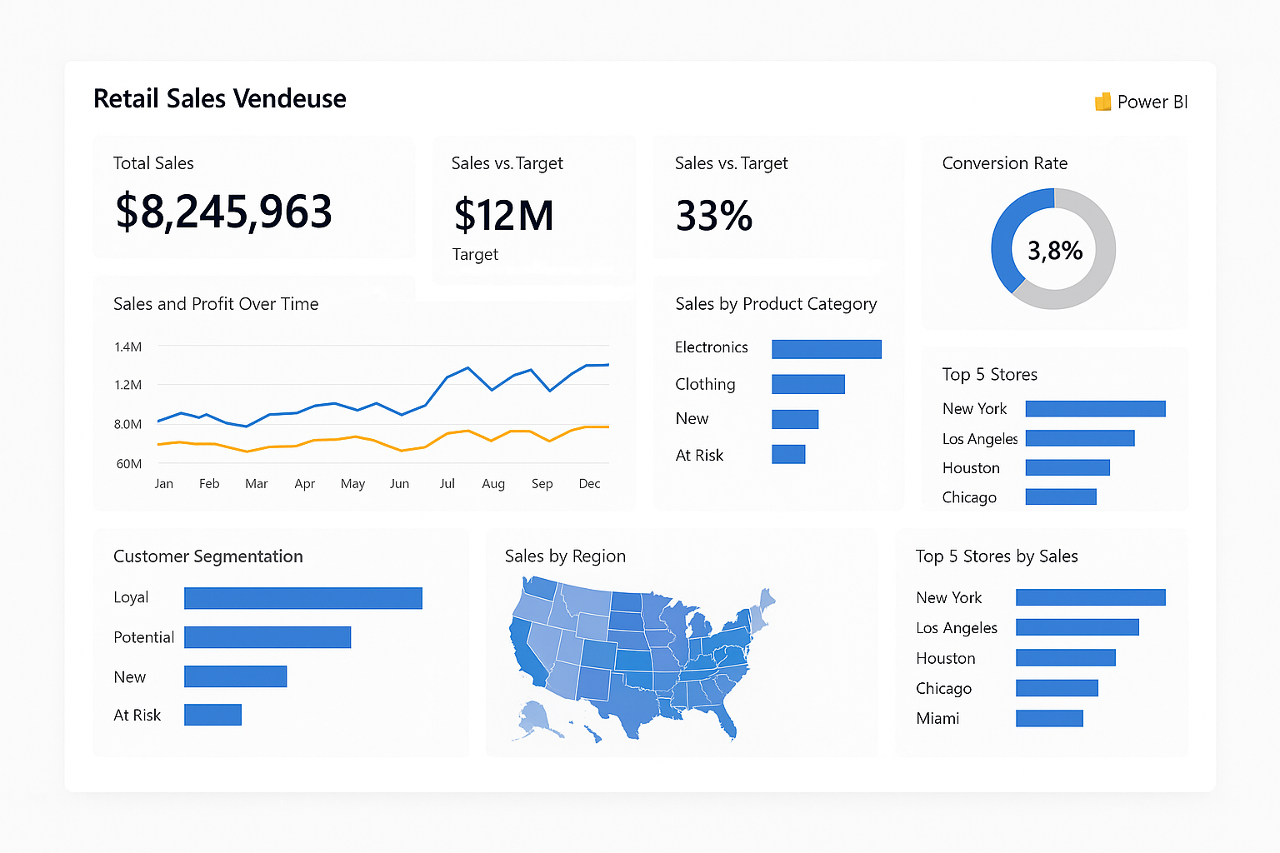Select the Miami entry in Top 5 Stores by Sales
Image resolution: width=1280 pixels, height=853 pixels.
tap(1049, 717)
